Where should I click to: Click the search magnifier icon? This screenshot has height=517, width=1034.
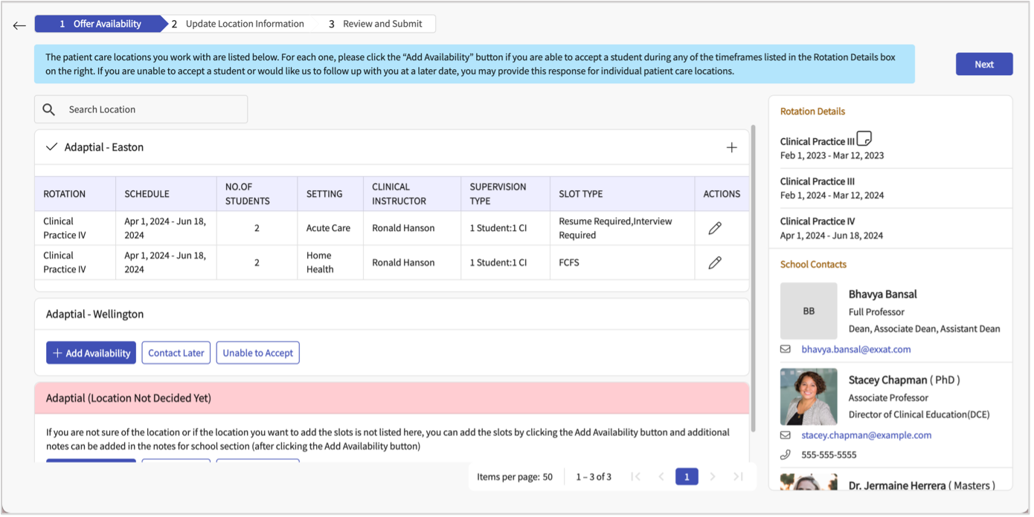coord(49,109)
